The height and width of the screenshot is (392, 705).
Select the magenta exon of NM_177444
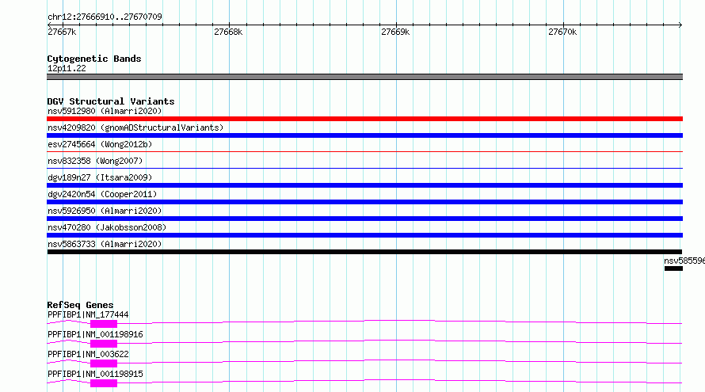click(104, 324)
